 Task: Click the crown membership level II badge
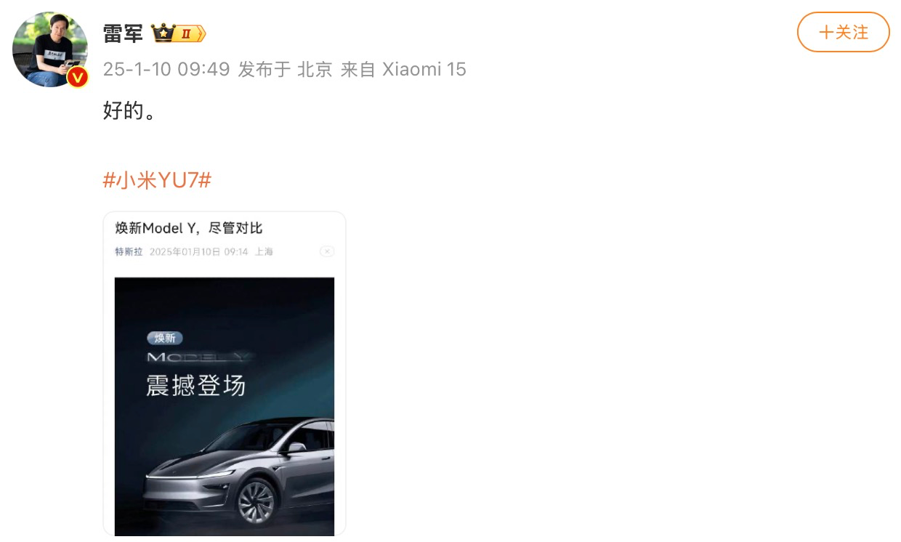click(x=178, y=33)
